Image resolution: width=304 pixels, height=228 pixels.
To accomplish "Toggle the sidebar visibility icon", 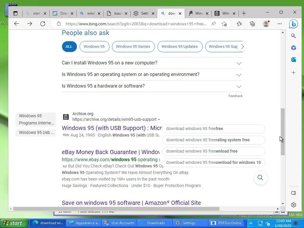I will [294, 193].
